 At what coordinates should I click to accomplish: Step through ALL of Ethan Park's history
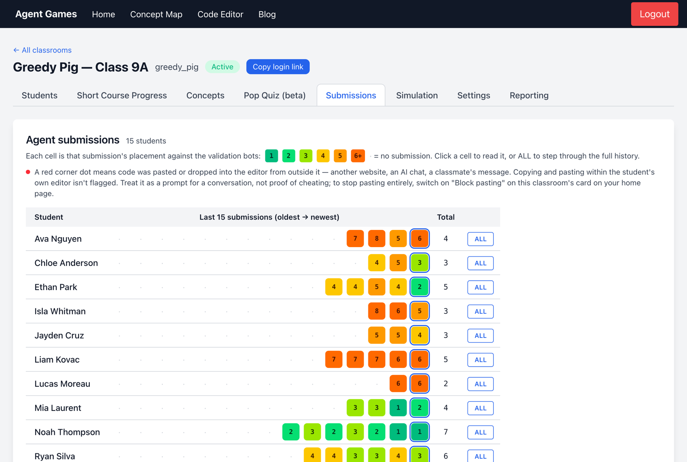point(480,287)
